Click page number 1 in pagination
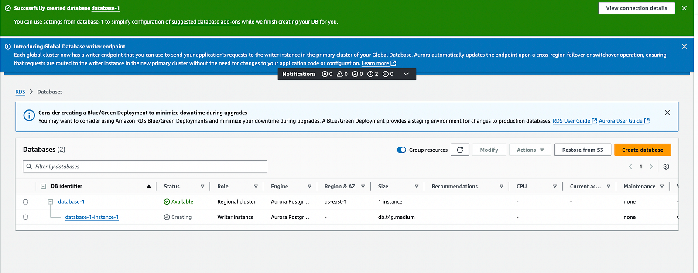Screen dimensions: 698x273 [x=640, y=167]
